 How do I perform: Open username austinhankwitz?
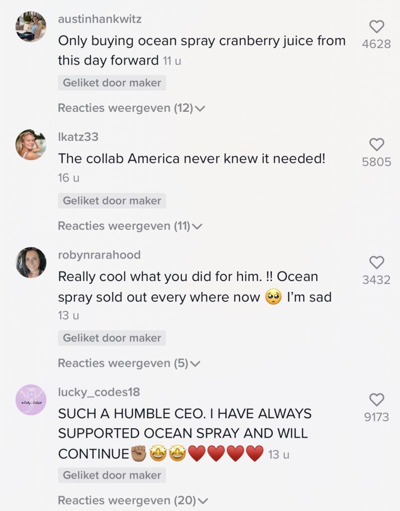(x=100, y=19)
